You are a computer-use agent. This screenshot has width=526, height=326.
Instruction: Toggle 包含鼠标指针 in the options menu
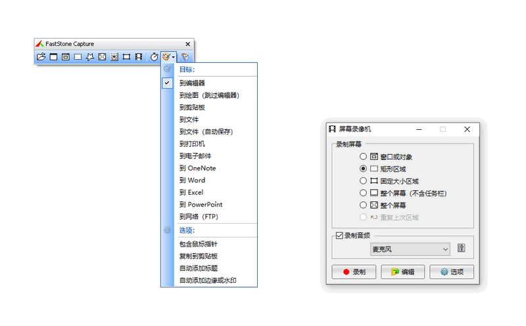tap(198, 244)
